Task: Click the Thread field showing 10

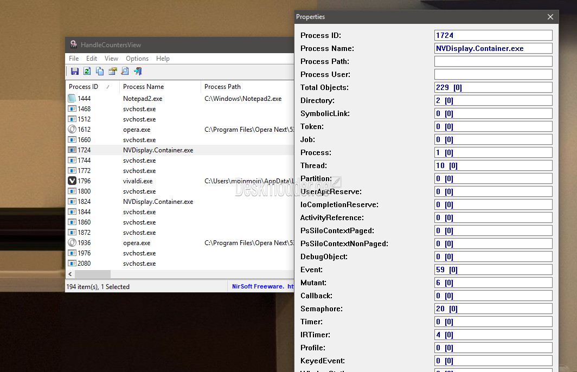Action: pyautogui.click(x=493, y=165)
